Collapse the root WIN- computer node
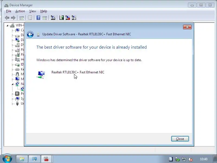 tap(7, 26)
